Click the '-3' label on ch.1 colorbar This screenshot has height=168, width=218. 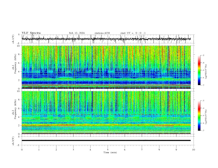203,55
